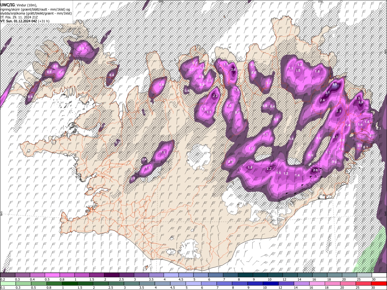Pick lavender snow swatch between 4 and 4.5
The height and width of the screenshot is (290, 387).
point(171,275)
